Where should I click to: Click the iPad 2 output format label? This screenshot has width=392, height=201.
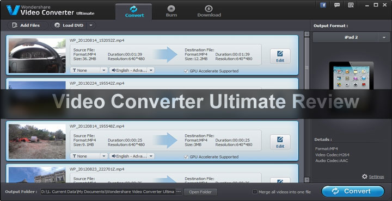coord(351,37)
